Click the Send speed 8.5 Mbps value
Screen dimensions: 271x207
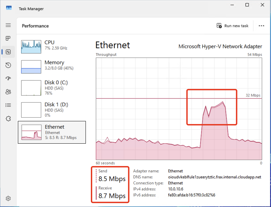coord(112,179)
